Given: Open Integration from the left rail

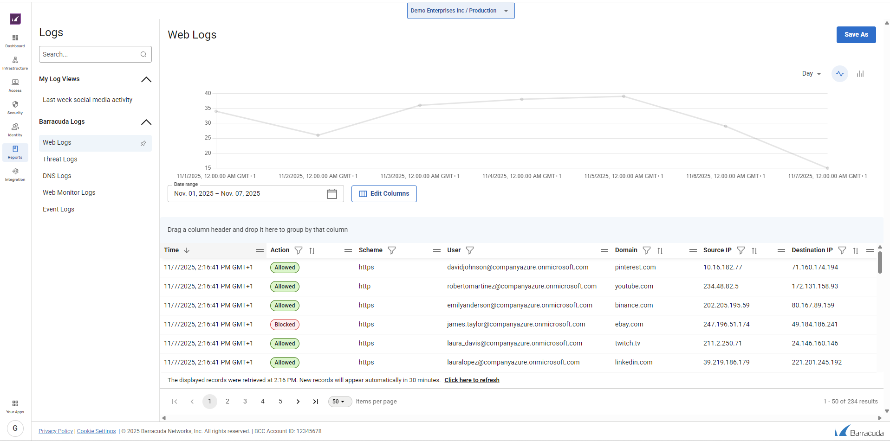Looking at the screenshot, I should (x=15, y=174).
